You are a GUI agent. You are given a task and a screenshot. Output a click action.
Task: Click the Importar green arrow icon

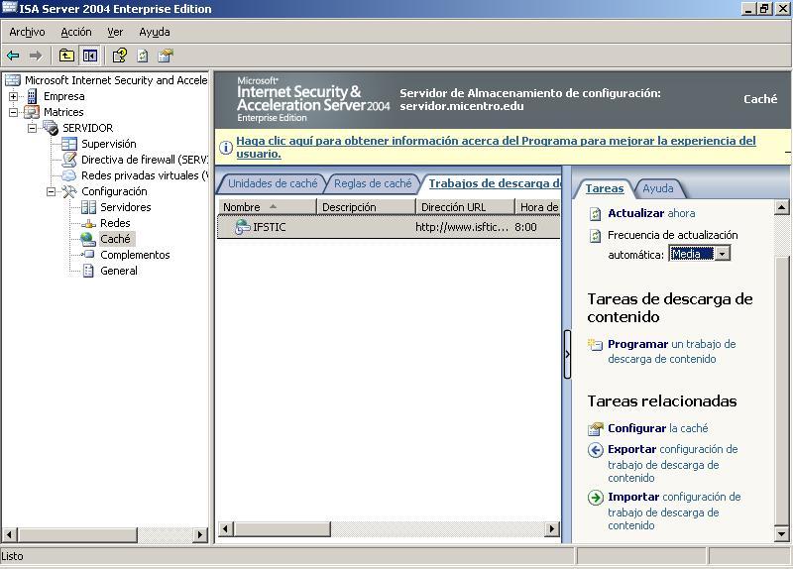coord(596,498)
